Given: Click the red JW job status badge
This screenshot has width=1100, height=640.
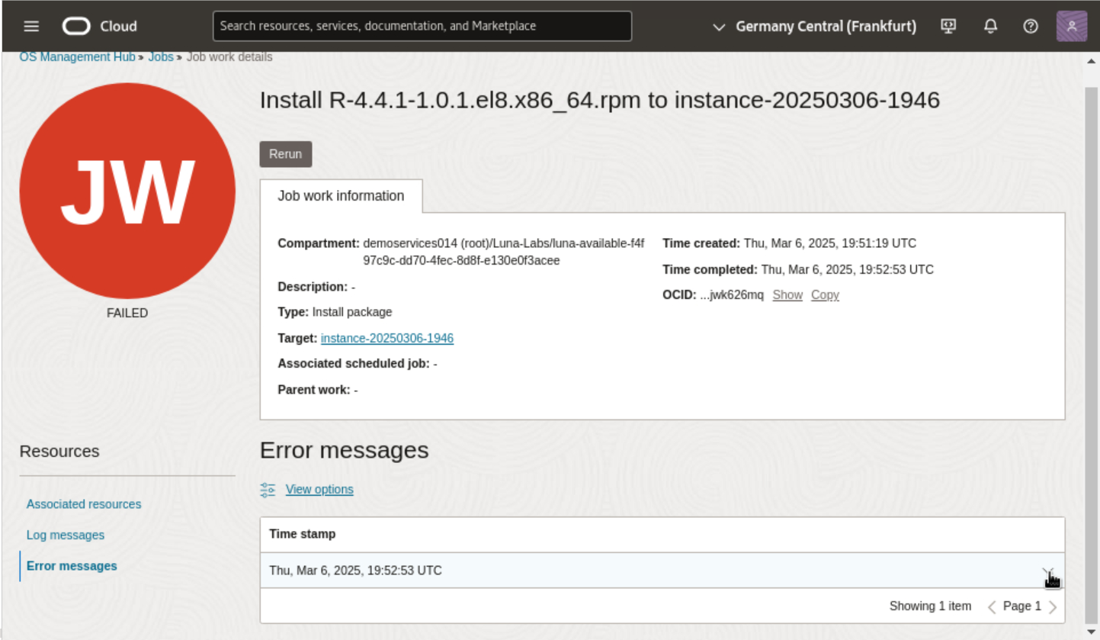Looking at the screenshot, I should (127, 191).
